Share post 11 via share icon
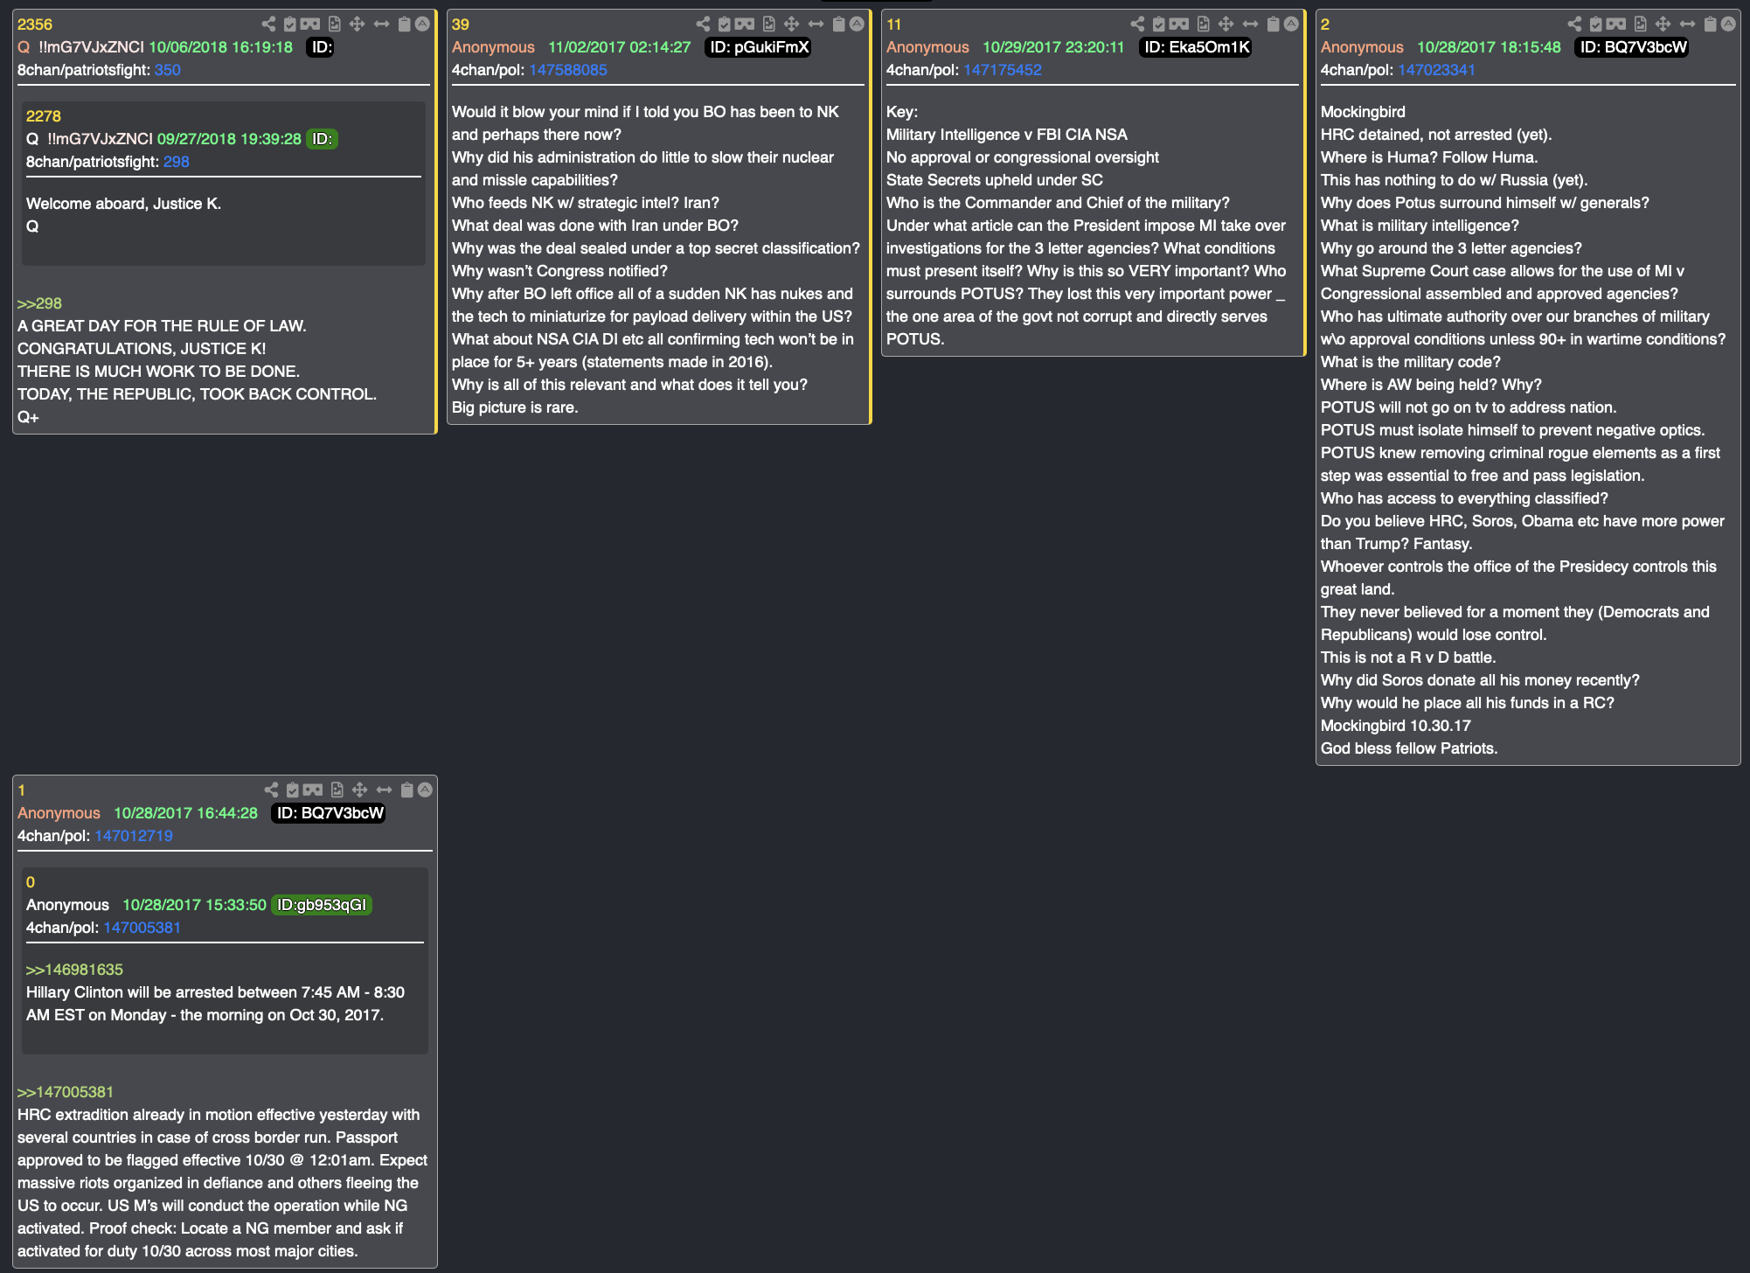 coord(1137,24)
